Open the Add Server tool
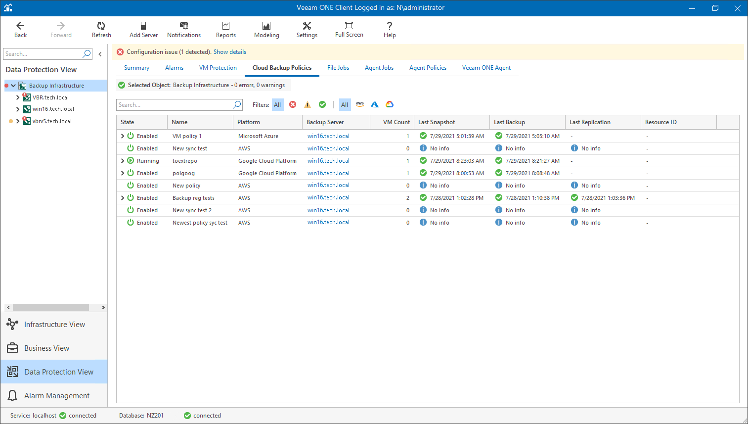Viewport: 748px width, 424px height. tap(143, 29)
